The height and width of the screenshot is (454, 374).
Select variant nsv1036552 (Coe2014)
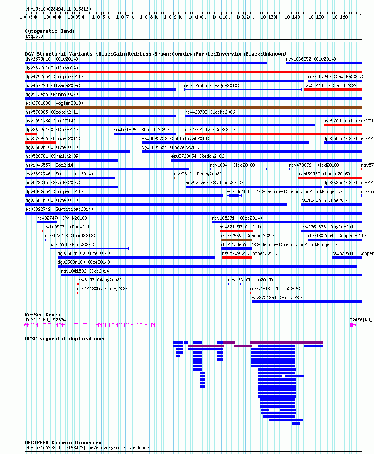point(311,59)
